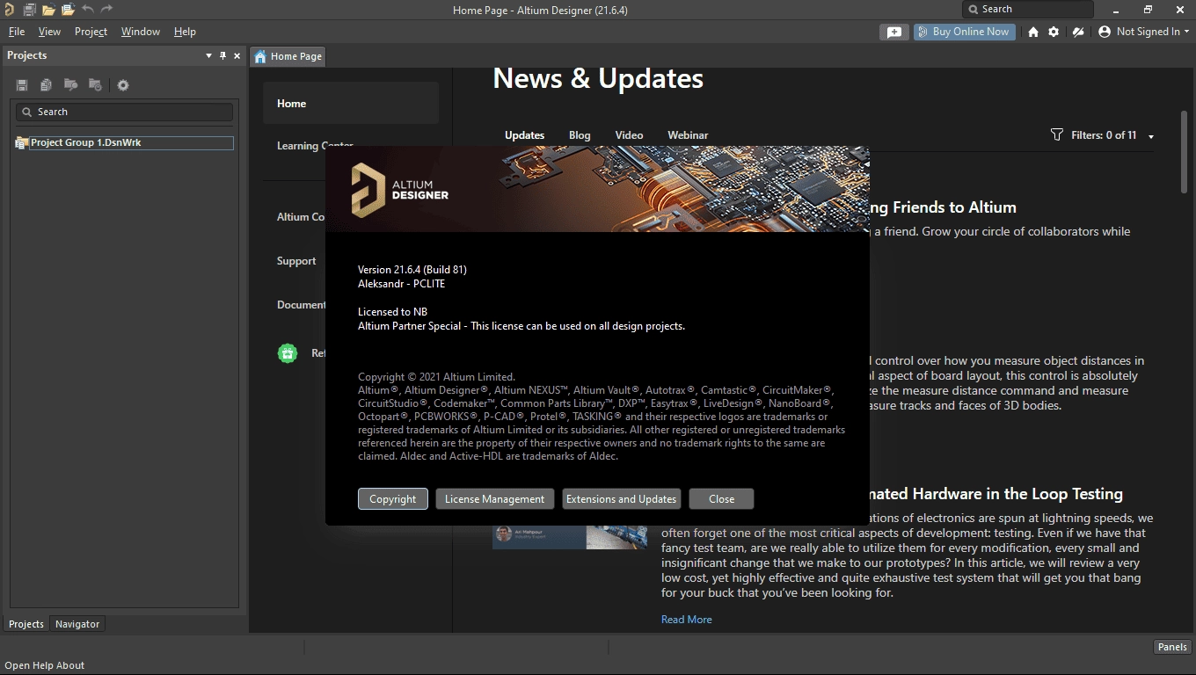This screenshot has width=1196, height=675.
Task: Open the Window menu
Action: pos(141,32)
